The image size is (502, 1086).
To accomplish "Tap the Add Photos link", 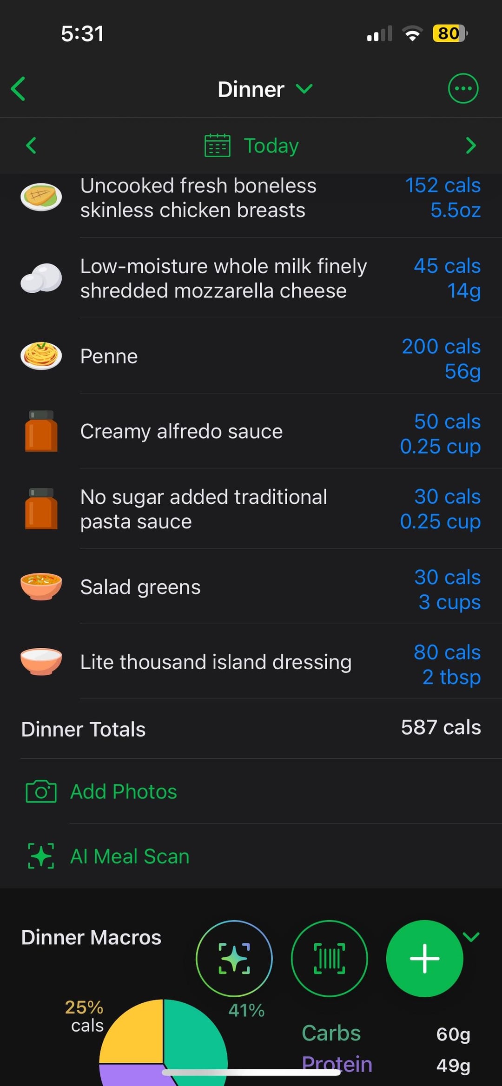I will [x=124, y=791].
